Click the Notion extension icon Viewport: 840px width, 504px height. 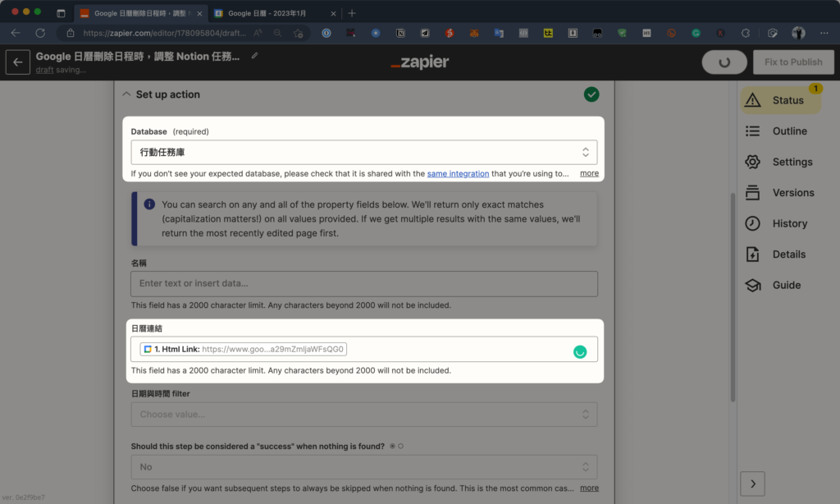(400, 33)
